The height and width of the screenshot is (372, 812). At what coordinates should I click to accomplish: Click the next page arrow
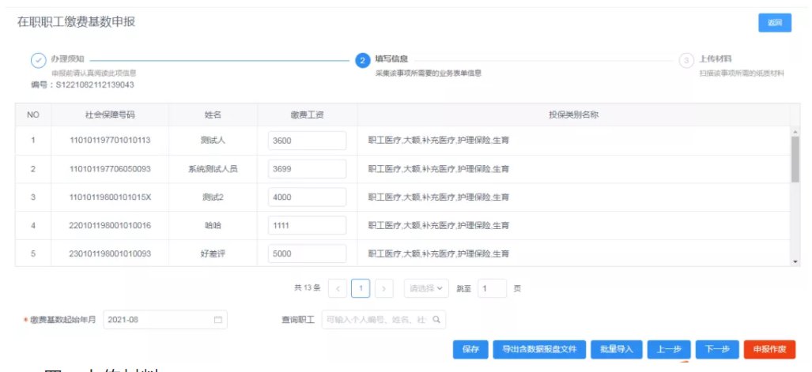(383, 288)
